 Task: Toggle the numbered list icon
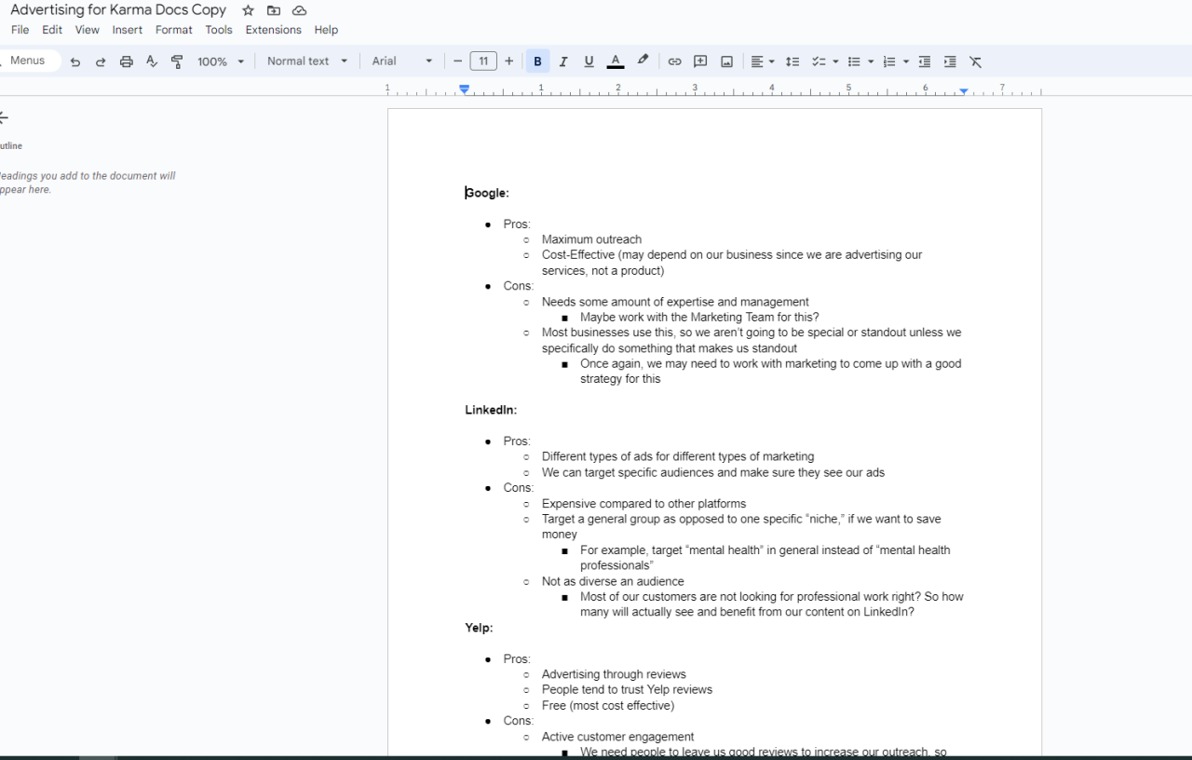889,61
